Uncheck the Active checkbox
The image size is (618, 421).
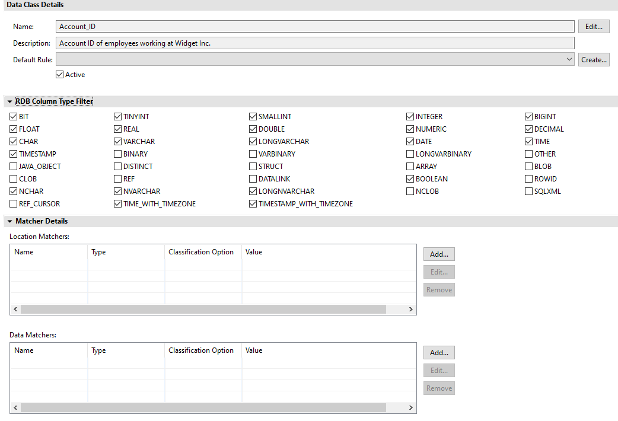[x=59, y=74]
